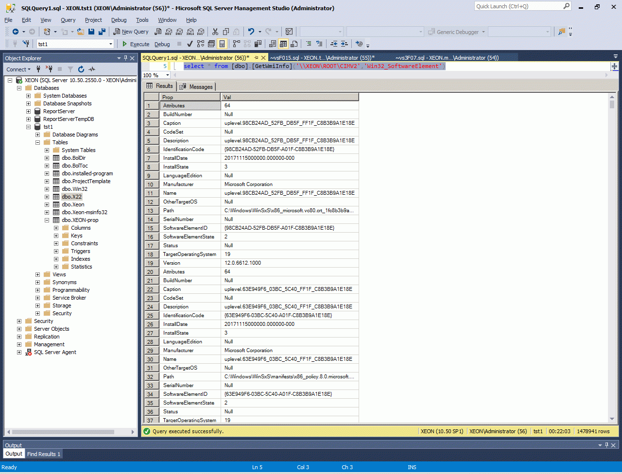Click the New Query button
Image resolution: width=622 pixels, height=474 pixels.
(131, 32)
